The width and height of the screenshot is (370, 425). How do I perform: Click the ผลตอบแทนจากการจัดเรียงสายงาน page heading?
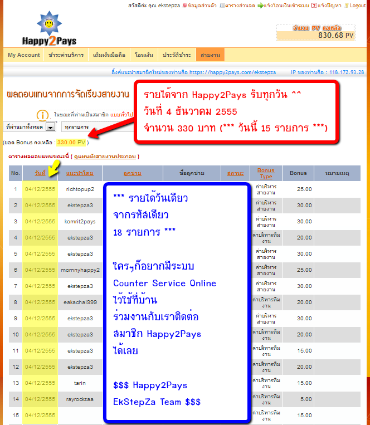(x=68, y=94)
